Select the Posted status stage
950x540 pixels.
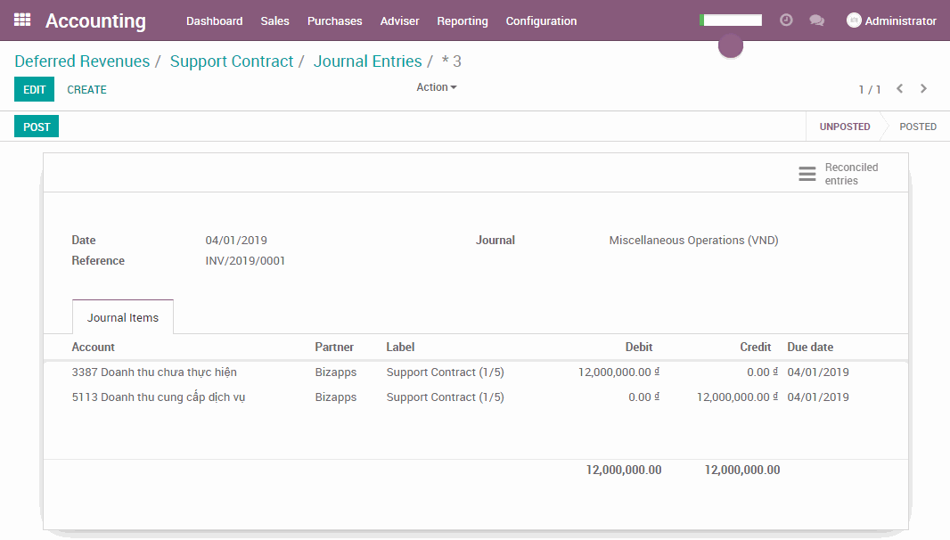coord(917,127)
